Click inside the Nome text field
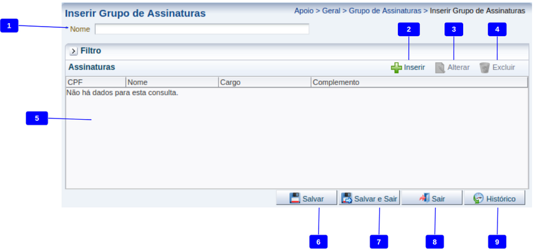This screenshot has width=533, height=250. (x=201, y=29)
